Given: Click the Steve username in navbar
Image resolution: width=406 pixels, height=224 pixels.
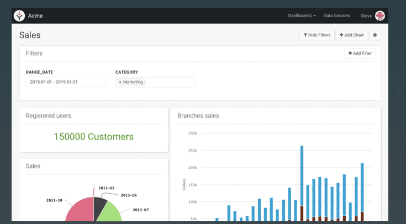Looking at the screenshot, I should [366, 15].
